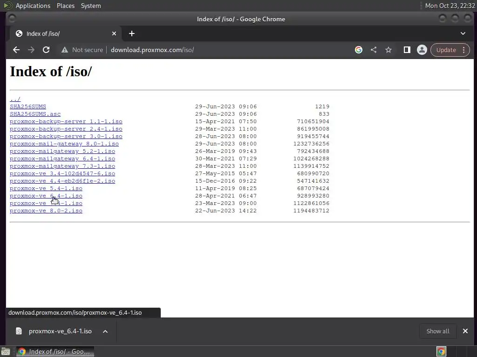
Task: Download proxmox-mailgateway_7.3-1.iso
Action: [x=62, y=166]
